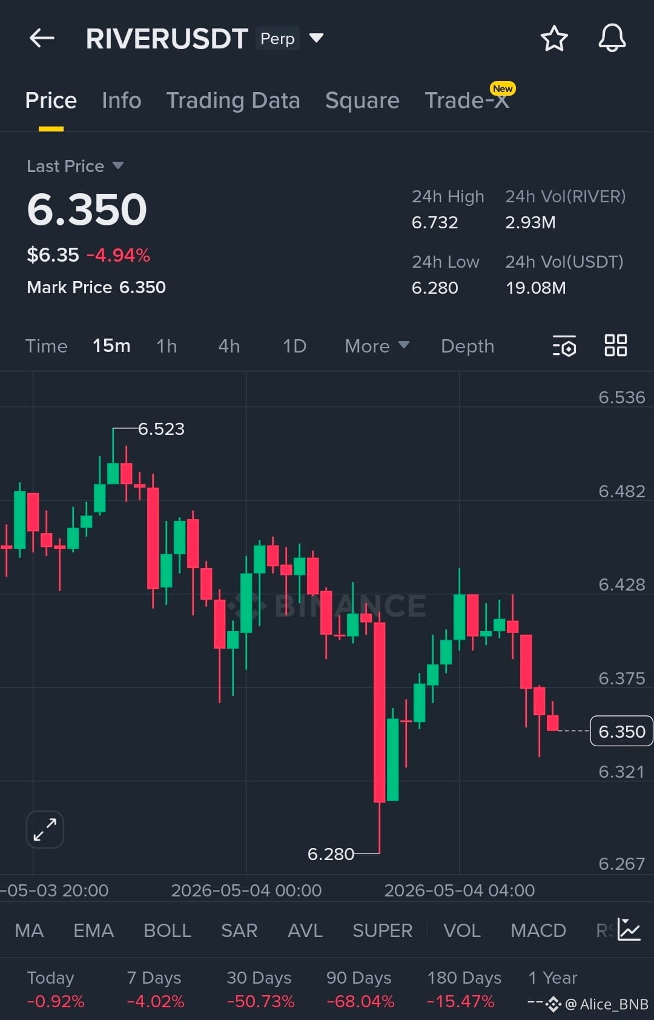Toggle the MACD sub-indicator
The height and width of the screenshot is (1020, 654).
[x=538, y=930]
